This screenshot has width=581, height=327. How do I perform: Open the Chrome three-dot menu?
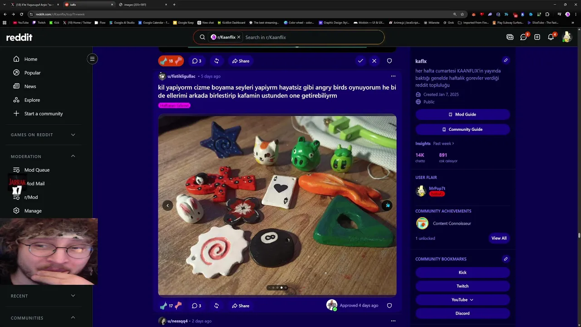(x=576, y=14)
